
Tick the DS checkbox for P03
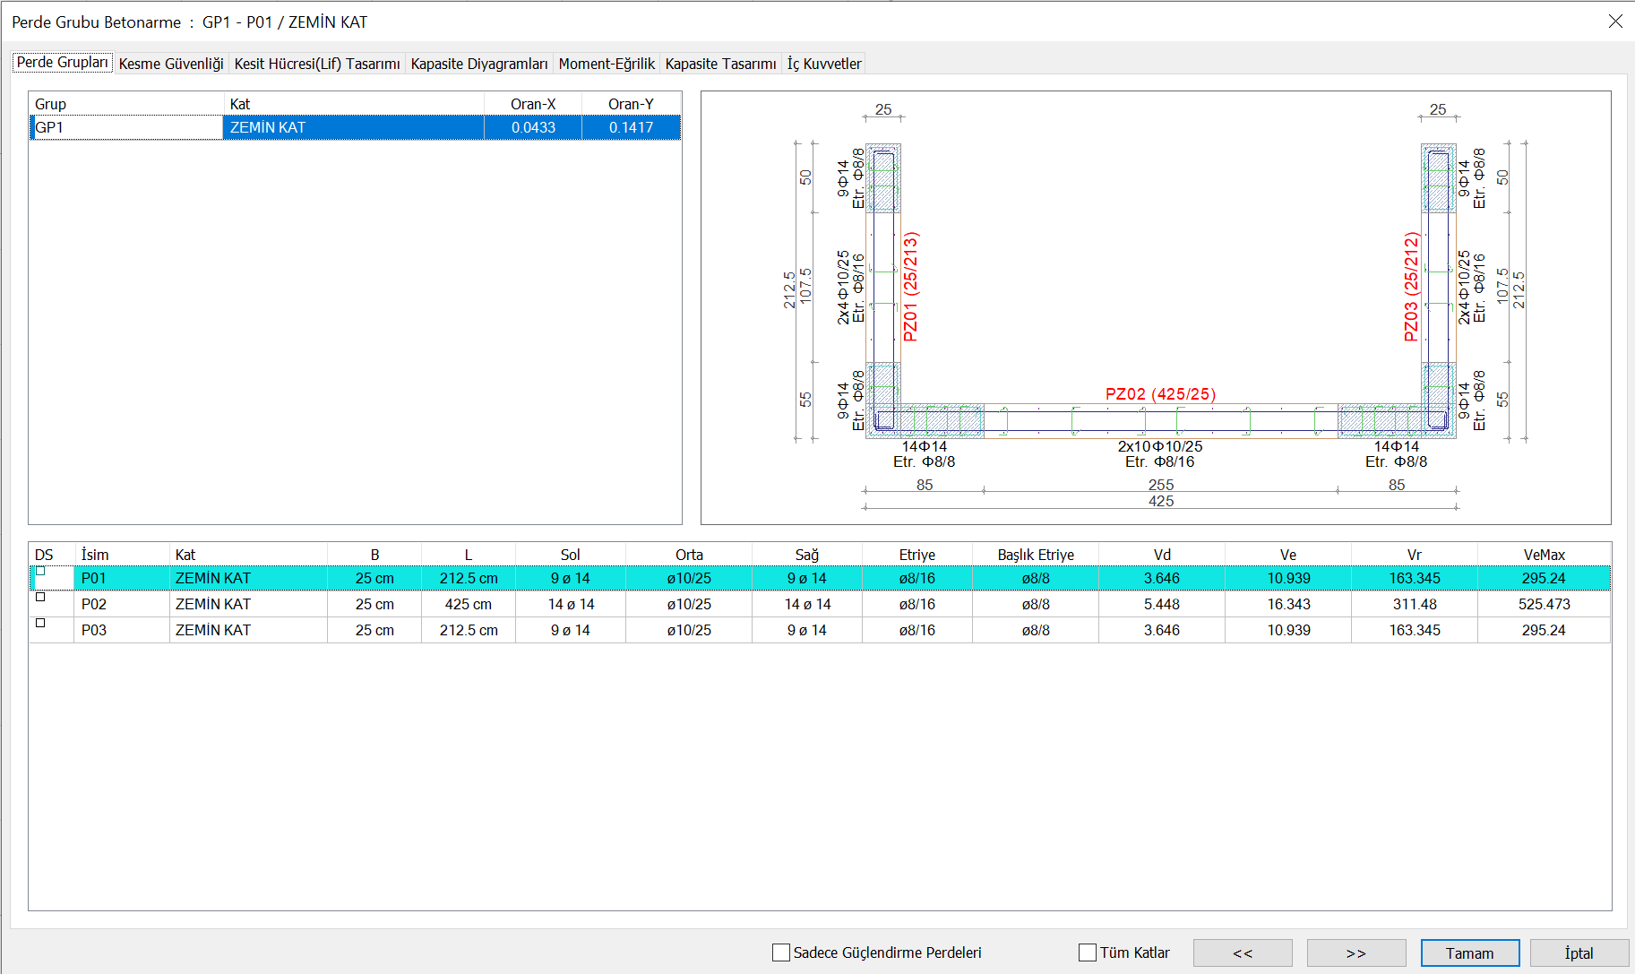(x=40, y=623)
